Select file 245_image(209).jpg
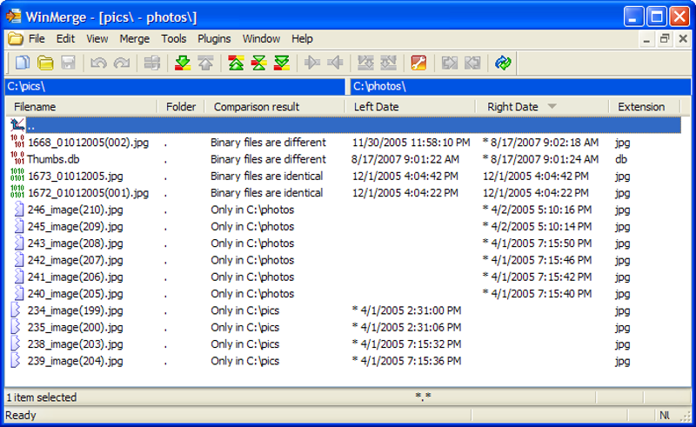This screenshot has height=427, width=696. coord(75,227)
